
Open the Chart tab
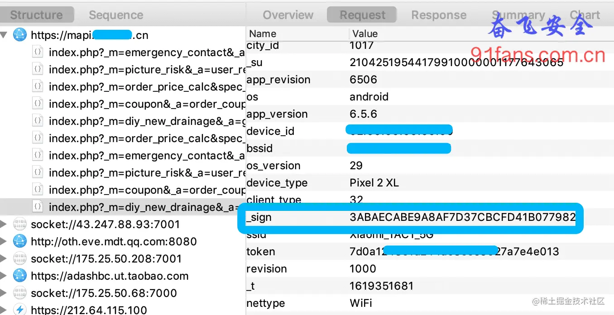pos(585,15)
